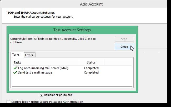The image size is (171, 107).
Task: Click the Add Account window title
Action: pos(91,4)
